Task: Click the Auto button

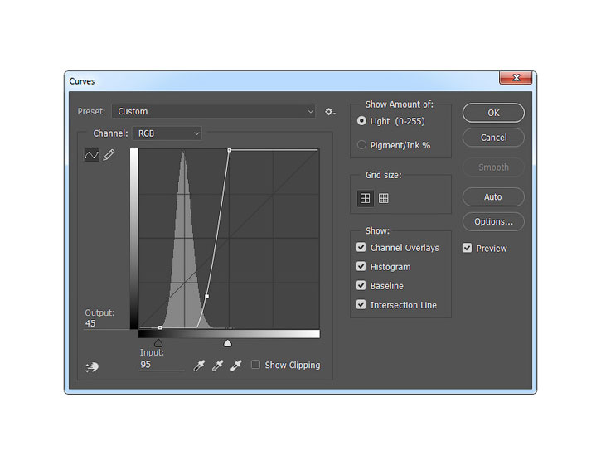Action: click(493, 196)
